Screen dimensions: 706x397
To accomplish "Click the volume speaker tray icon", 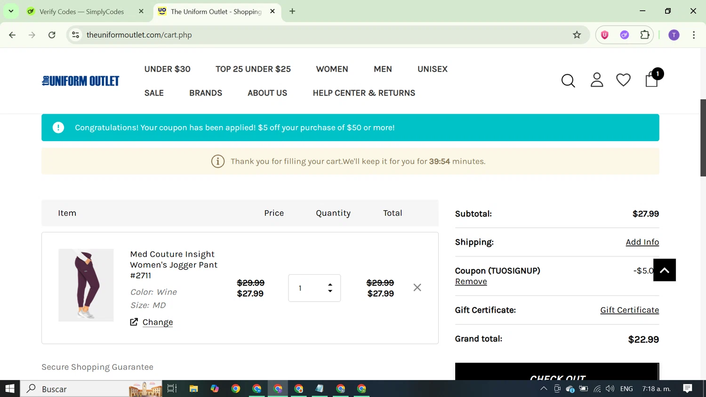I will [610, 389].
